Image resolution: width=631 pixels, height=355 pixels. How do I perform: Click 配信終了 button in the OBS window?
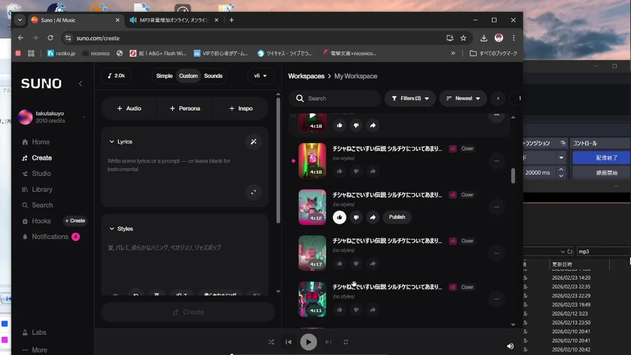[x=606, y=158]
